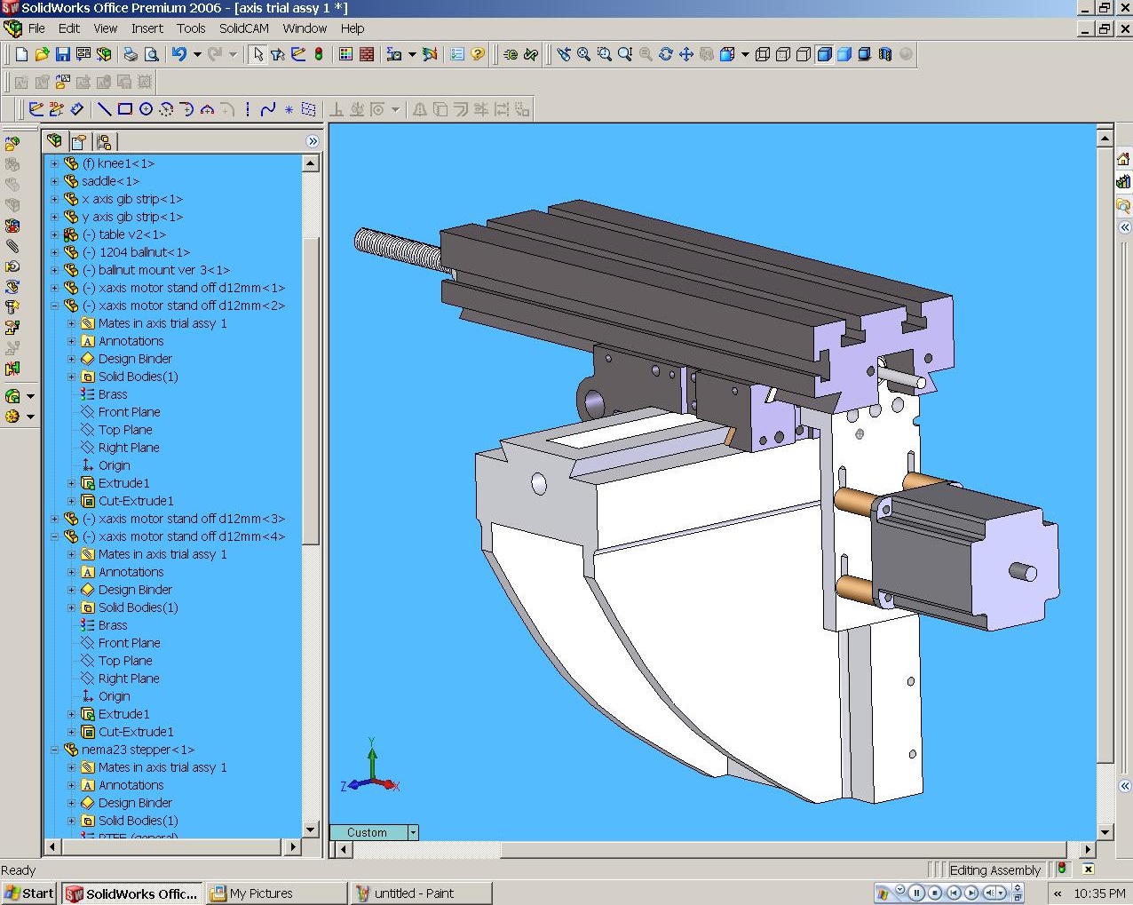Click the Windows Start button
The image size is (1133, 905).
pos(29,893)
